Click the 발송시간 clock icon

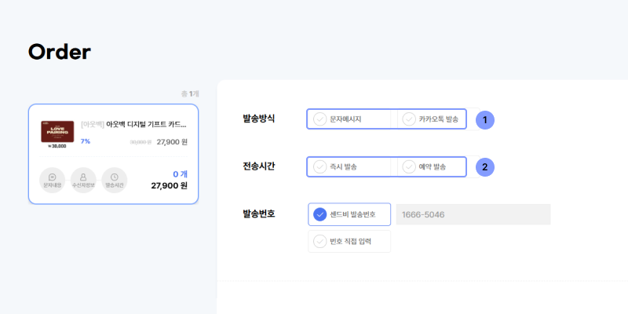pyautogui.click(x=115, y=180)
